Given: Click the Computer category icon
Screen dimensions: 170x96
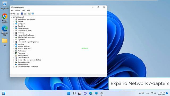Looking at the screenshot, I should (x=16, y=24).
